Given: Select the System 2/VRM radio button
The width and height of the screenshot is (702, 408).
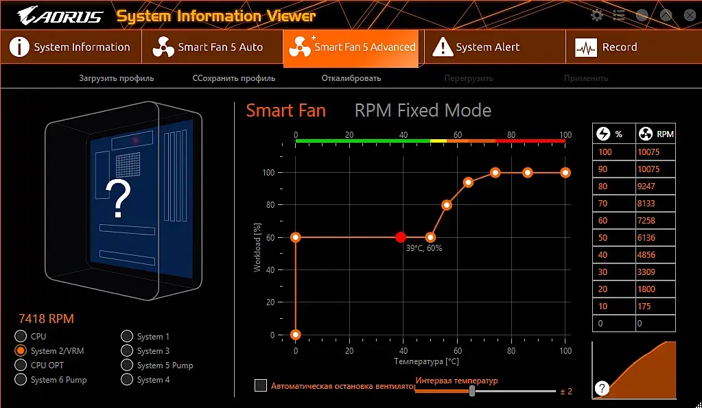Looking at the screenshot, I should click(x=21, y=350).
